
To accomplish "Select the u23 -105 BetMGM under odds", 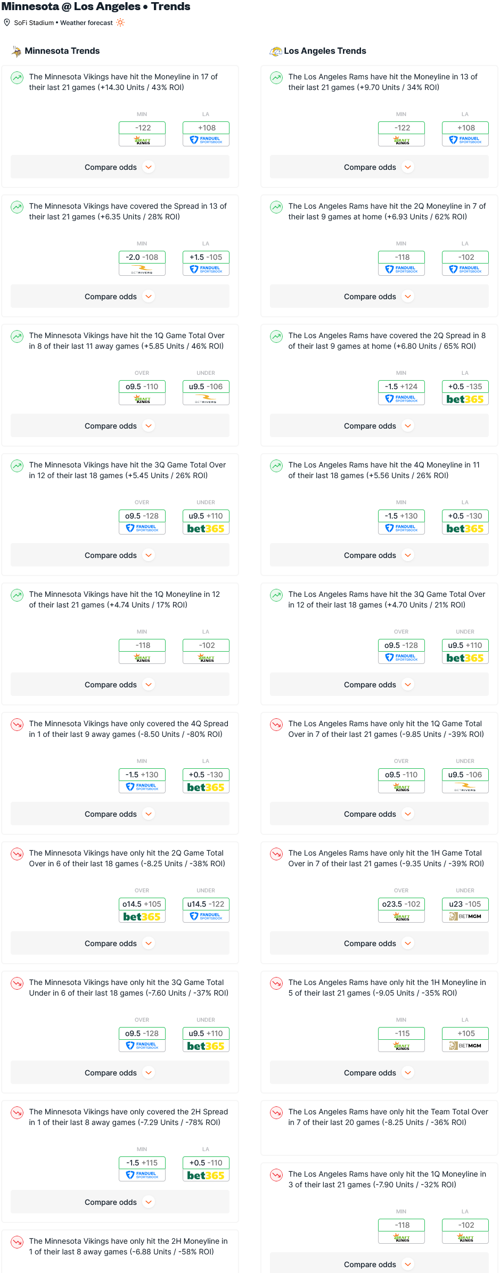I will tap(465, 910).
